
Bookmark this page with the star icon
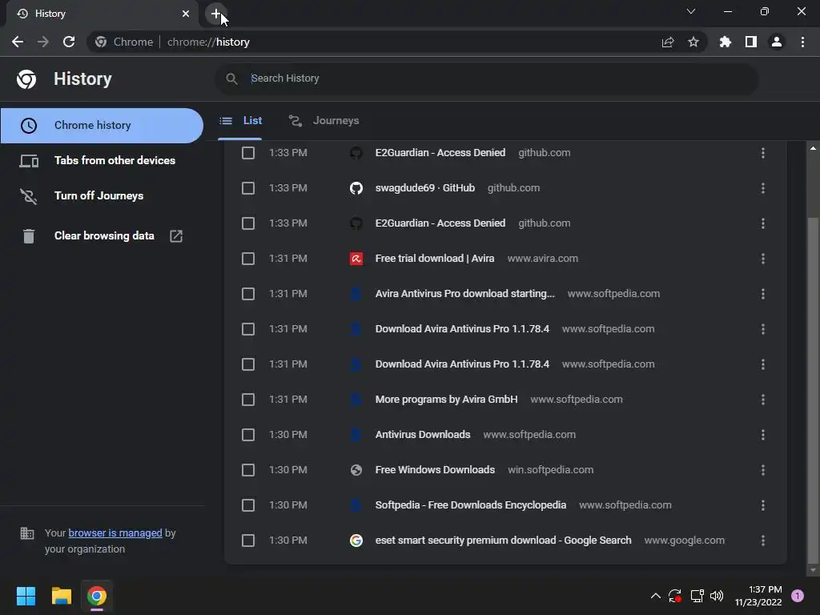[x=693, y=42]
